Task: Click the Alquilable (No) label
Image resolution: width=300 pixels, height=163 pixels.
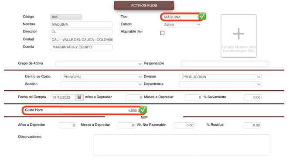Action: 132,31
